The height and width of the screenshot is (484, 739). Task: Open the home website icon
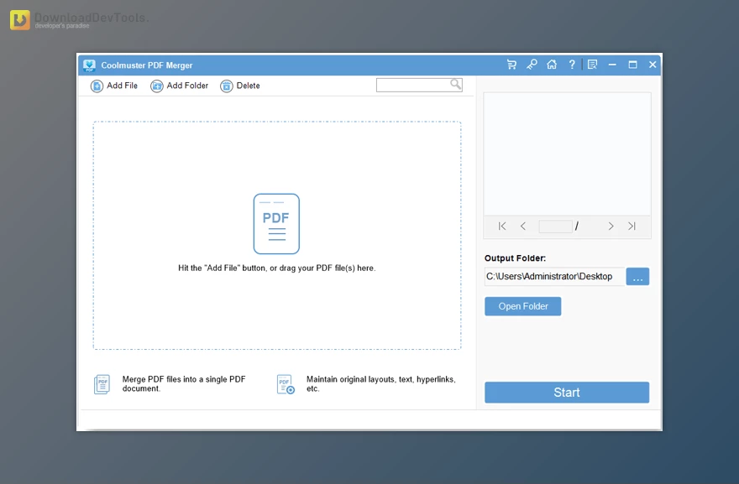[x=552, y=64]
